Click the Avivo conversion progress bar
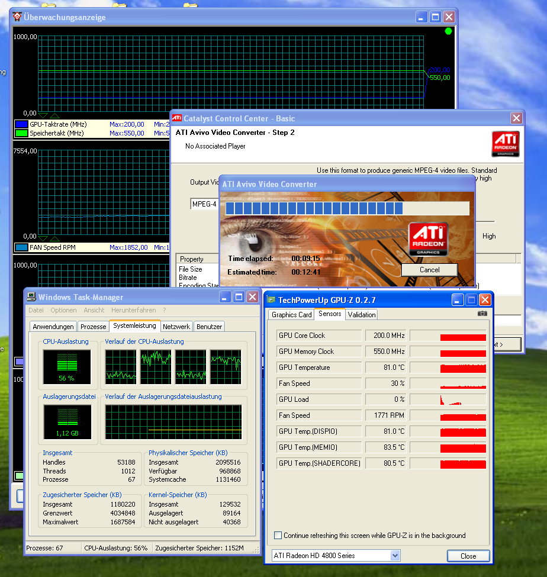This screenshot has height=577, width=547. 347,208
